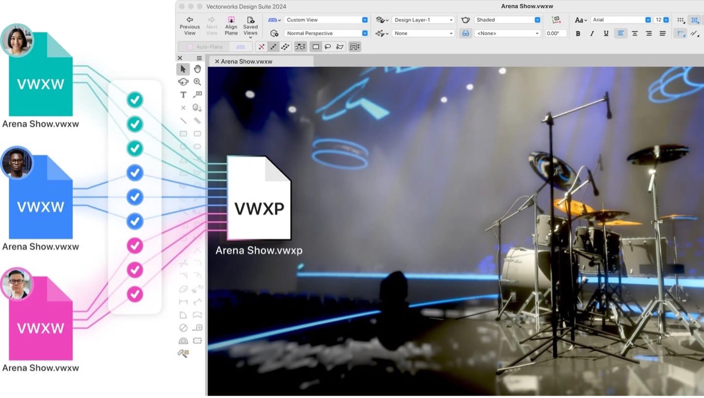Image resolution: width=704 pixels, height=398 pixels.
Task: Toggle bold text formatting
Action: coord(578,33)
